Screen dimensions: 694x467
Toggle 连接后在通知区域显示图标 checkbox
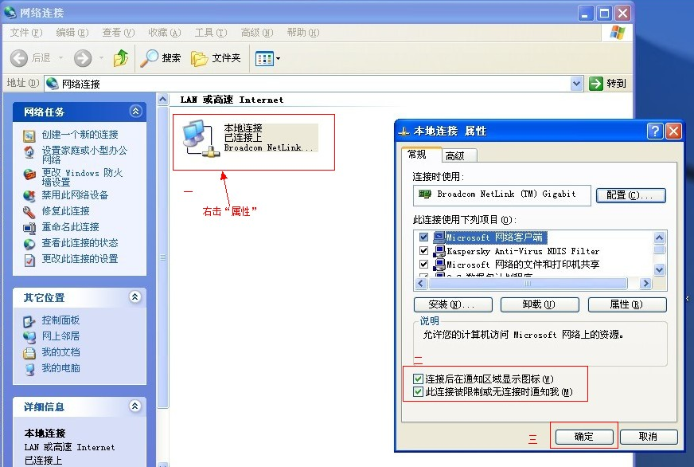[419, 379]
